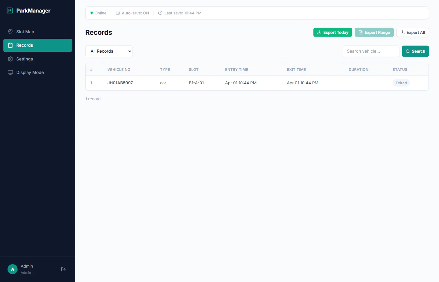This screenshot has height=282, width=439.
Task: Click the Export All button
Action: click(x=413, y=32)
